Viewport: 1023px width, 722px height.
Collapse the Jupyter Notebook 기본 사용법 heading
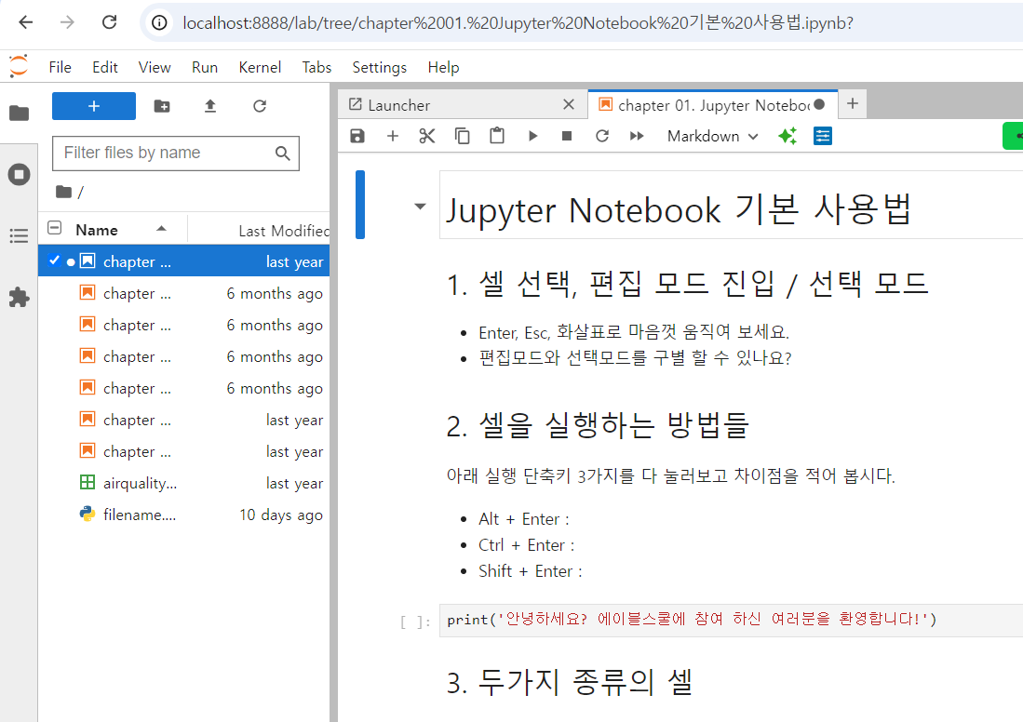click(x=420, y=207)
